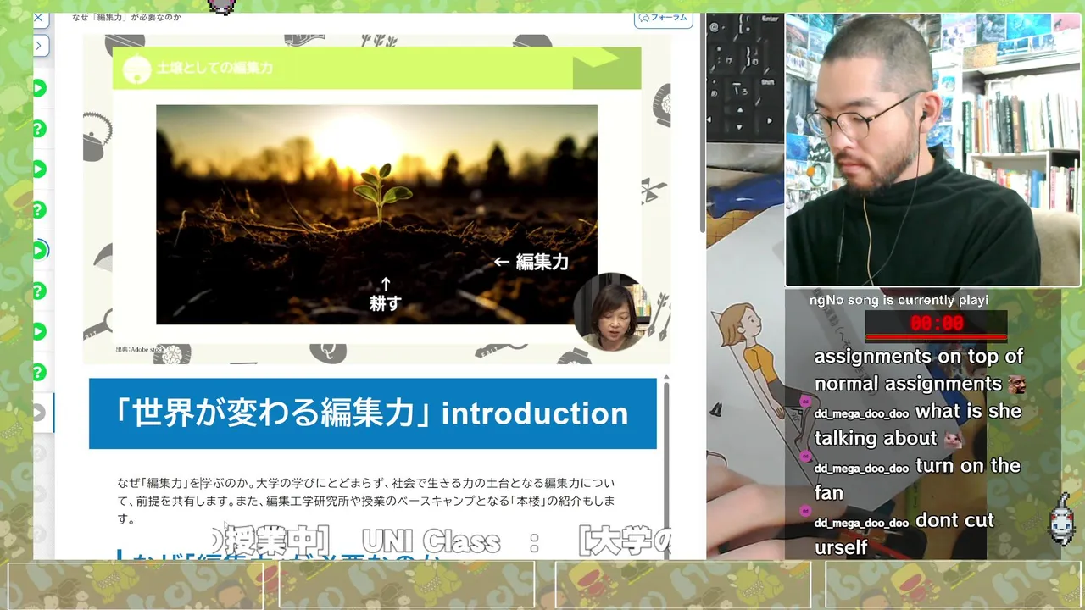The width and height of the screenshot is (1085, 610).
Task: Open the second green play lesson icon
Action: 38,169
